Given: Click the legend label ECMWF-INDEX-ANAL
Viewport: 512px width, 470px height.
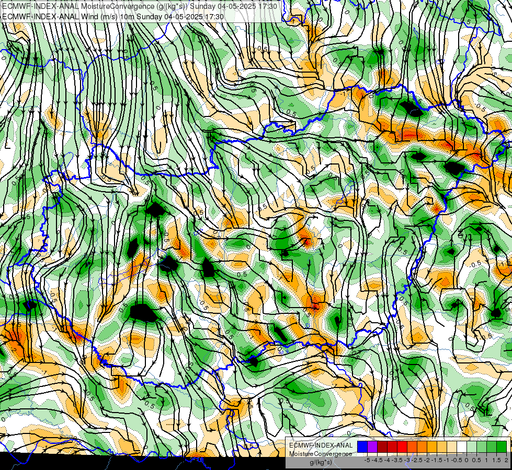Looking at the screenshot, I should click(321, 445).
